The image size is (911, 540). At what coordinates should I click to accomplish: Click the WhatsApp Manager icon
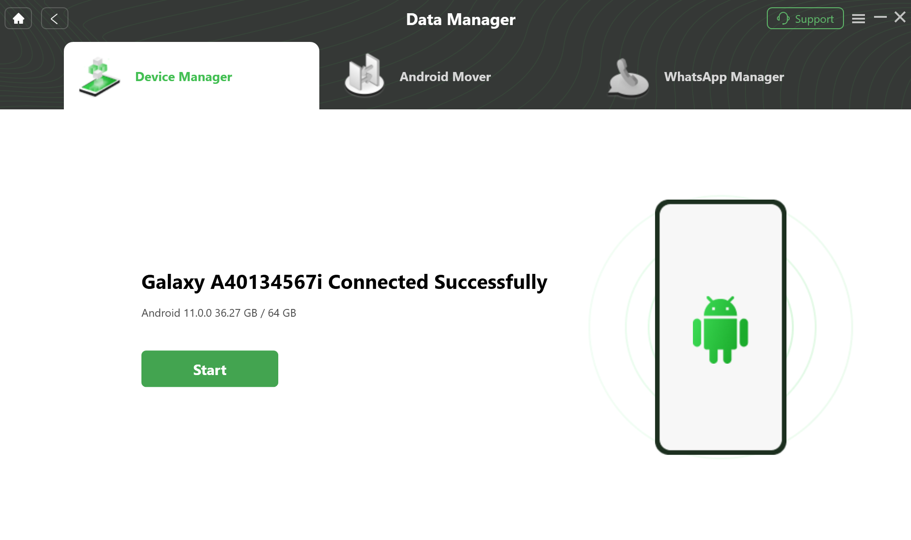[x=627, y=76]
